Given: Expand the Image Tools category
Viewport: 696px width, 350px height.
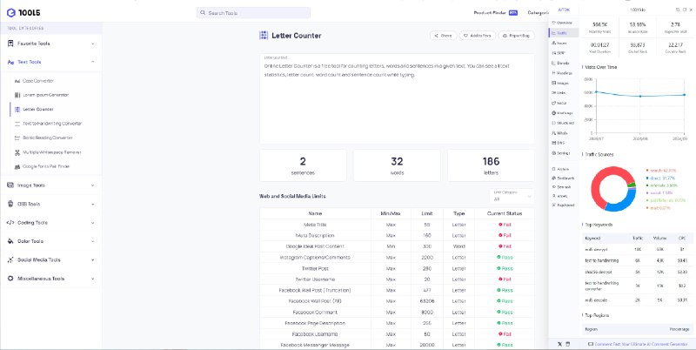Looking at the screenshot, I should (51, 185).
